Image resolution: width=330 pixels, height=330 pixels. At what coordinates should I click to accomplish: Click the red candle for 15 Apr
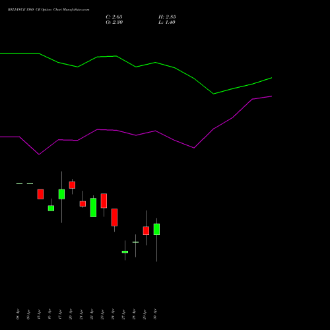pos(40,194)
